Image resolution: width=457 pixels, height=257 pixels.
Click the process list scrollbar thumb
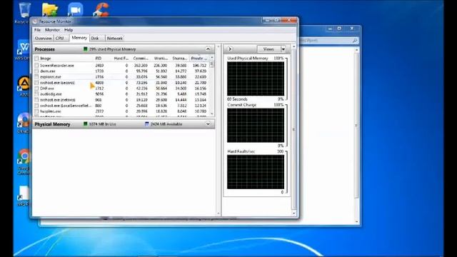click(212, 64)
